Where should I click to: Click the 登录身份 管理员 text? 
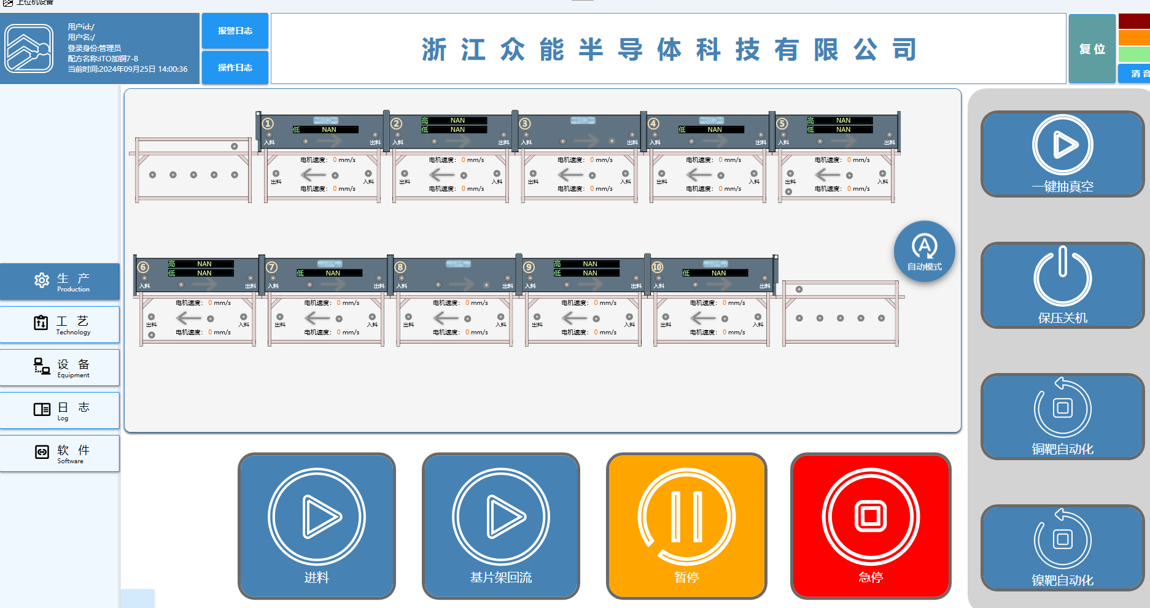pyautogui.click(x=94, y=48)
